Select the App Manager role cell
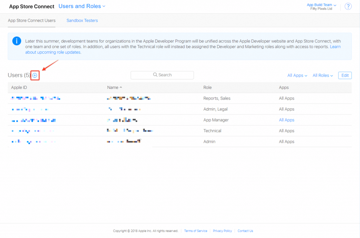This screenshot has width=360, height=238. [216, 120]
